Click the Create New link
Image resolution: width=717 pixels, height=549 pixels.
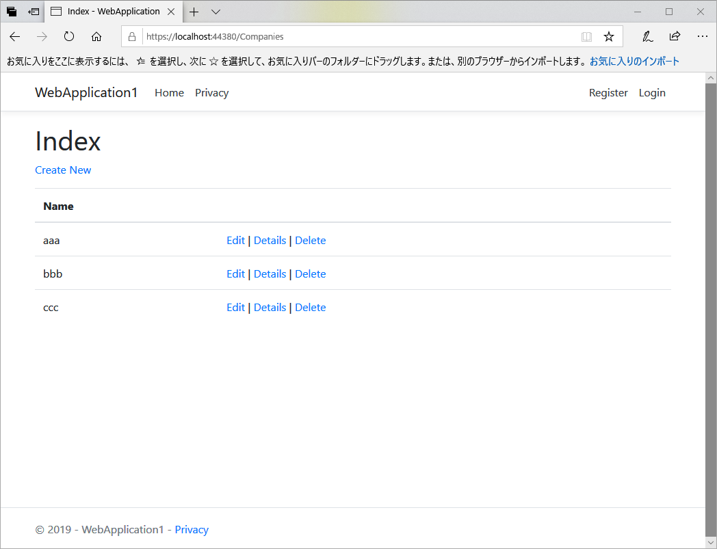click(63, 170)
